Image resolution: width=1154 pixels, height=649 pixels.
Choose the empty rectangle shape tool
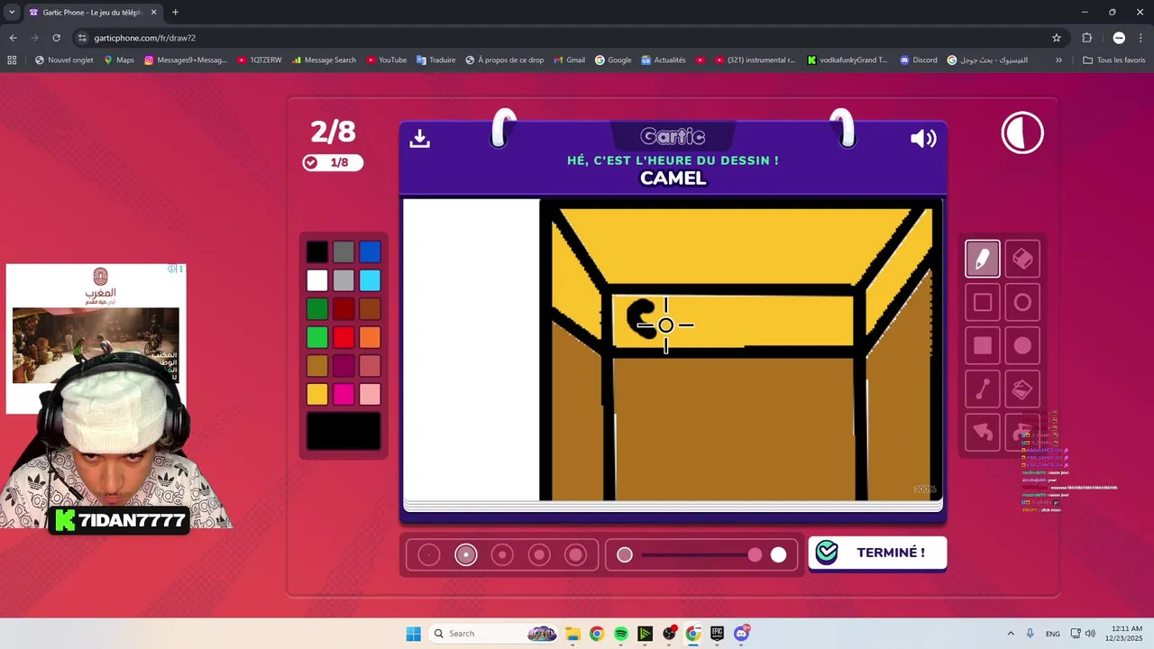(x=983, y=303)
